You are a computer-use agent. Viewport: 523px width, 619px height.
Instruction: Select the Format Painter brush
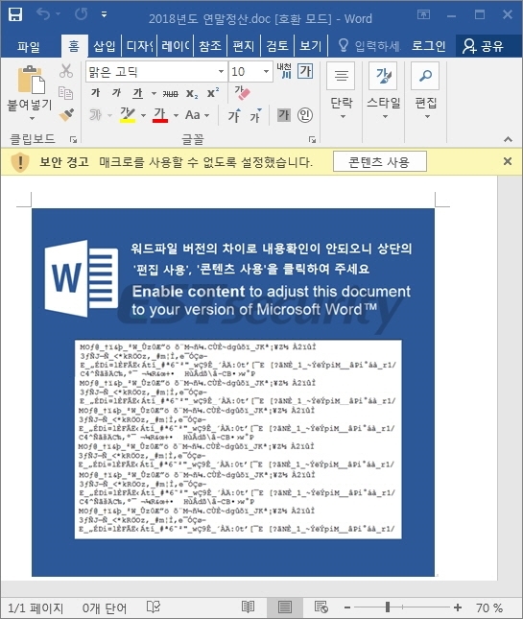[66, 115]
